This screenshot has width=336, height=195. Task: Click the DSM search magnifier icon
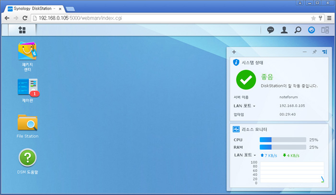(x=298, y=30)
